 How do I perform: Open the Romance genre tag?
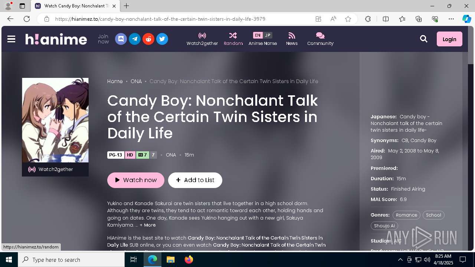tap(406, 215)
